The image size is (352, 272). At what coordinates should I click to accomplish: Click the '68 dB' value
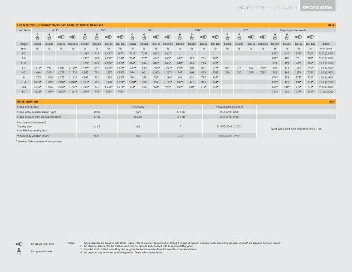97,112
